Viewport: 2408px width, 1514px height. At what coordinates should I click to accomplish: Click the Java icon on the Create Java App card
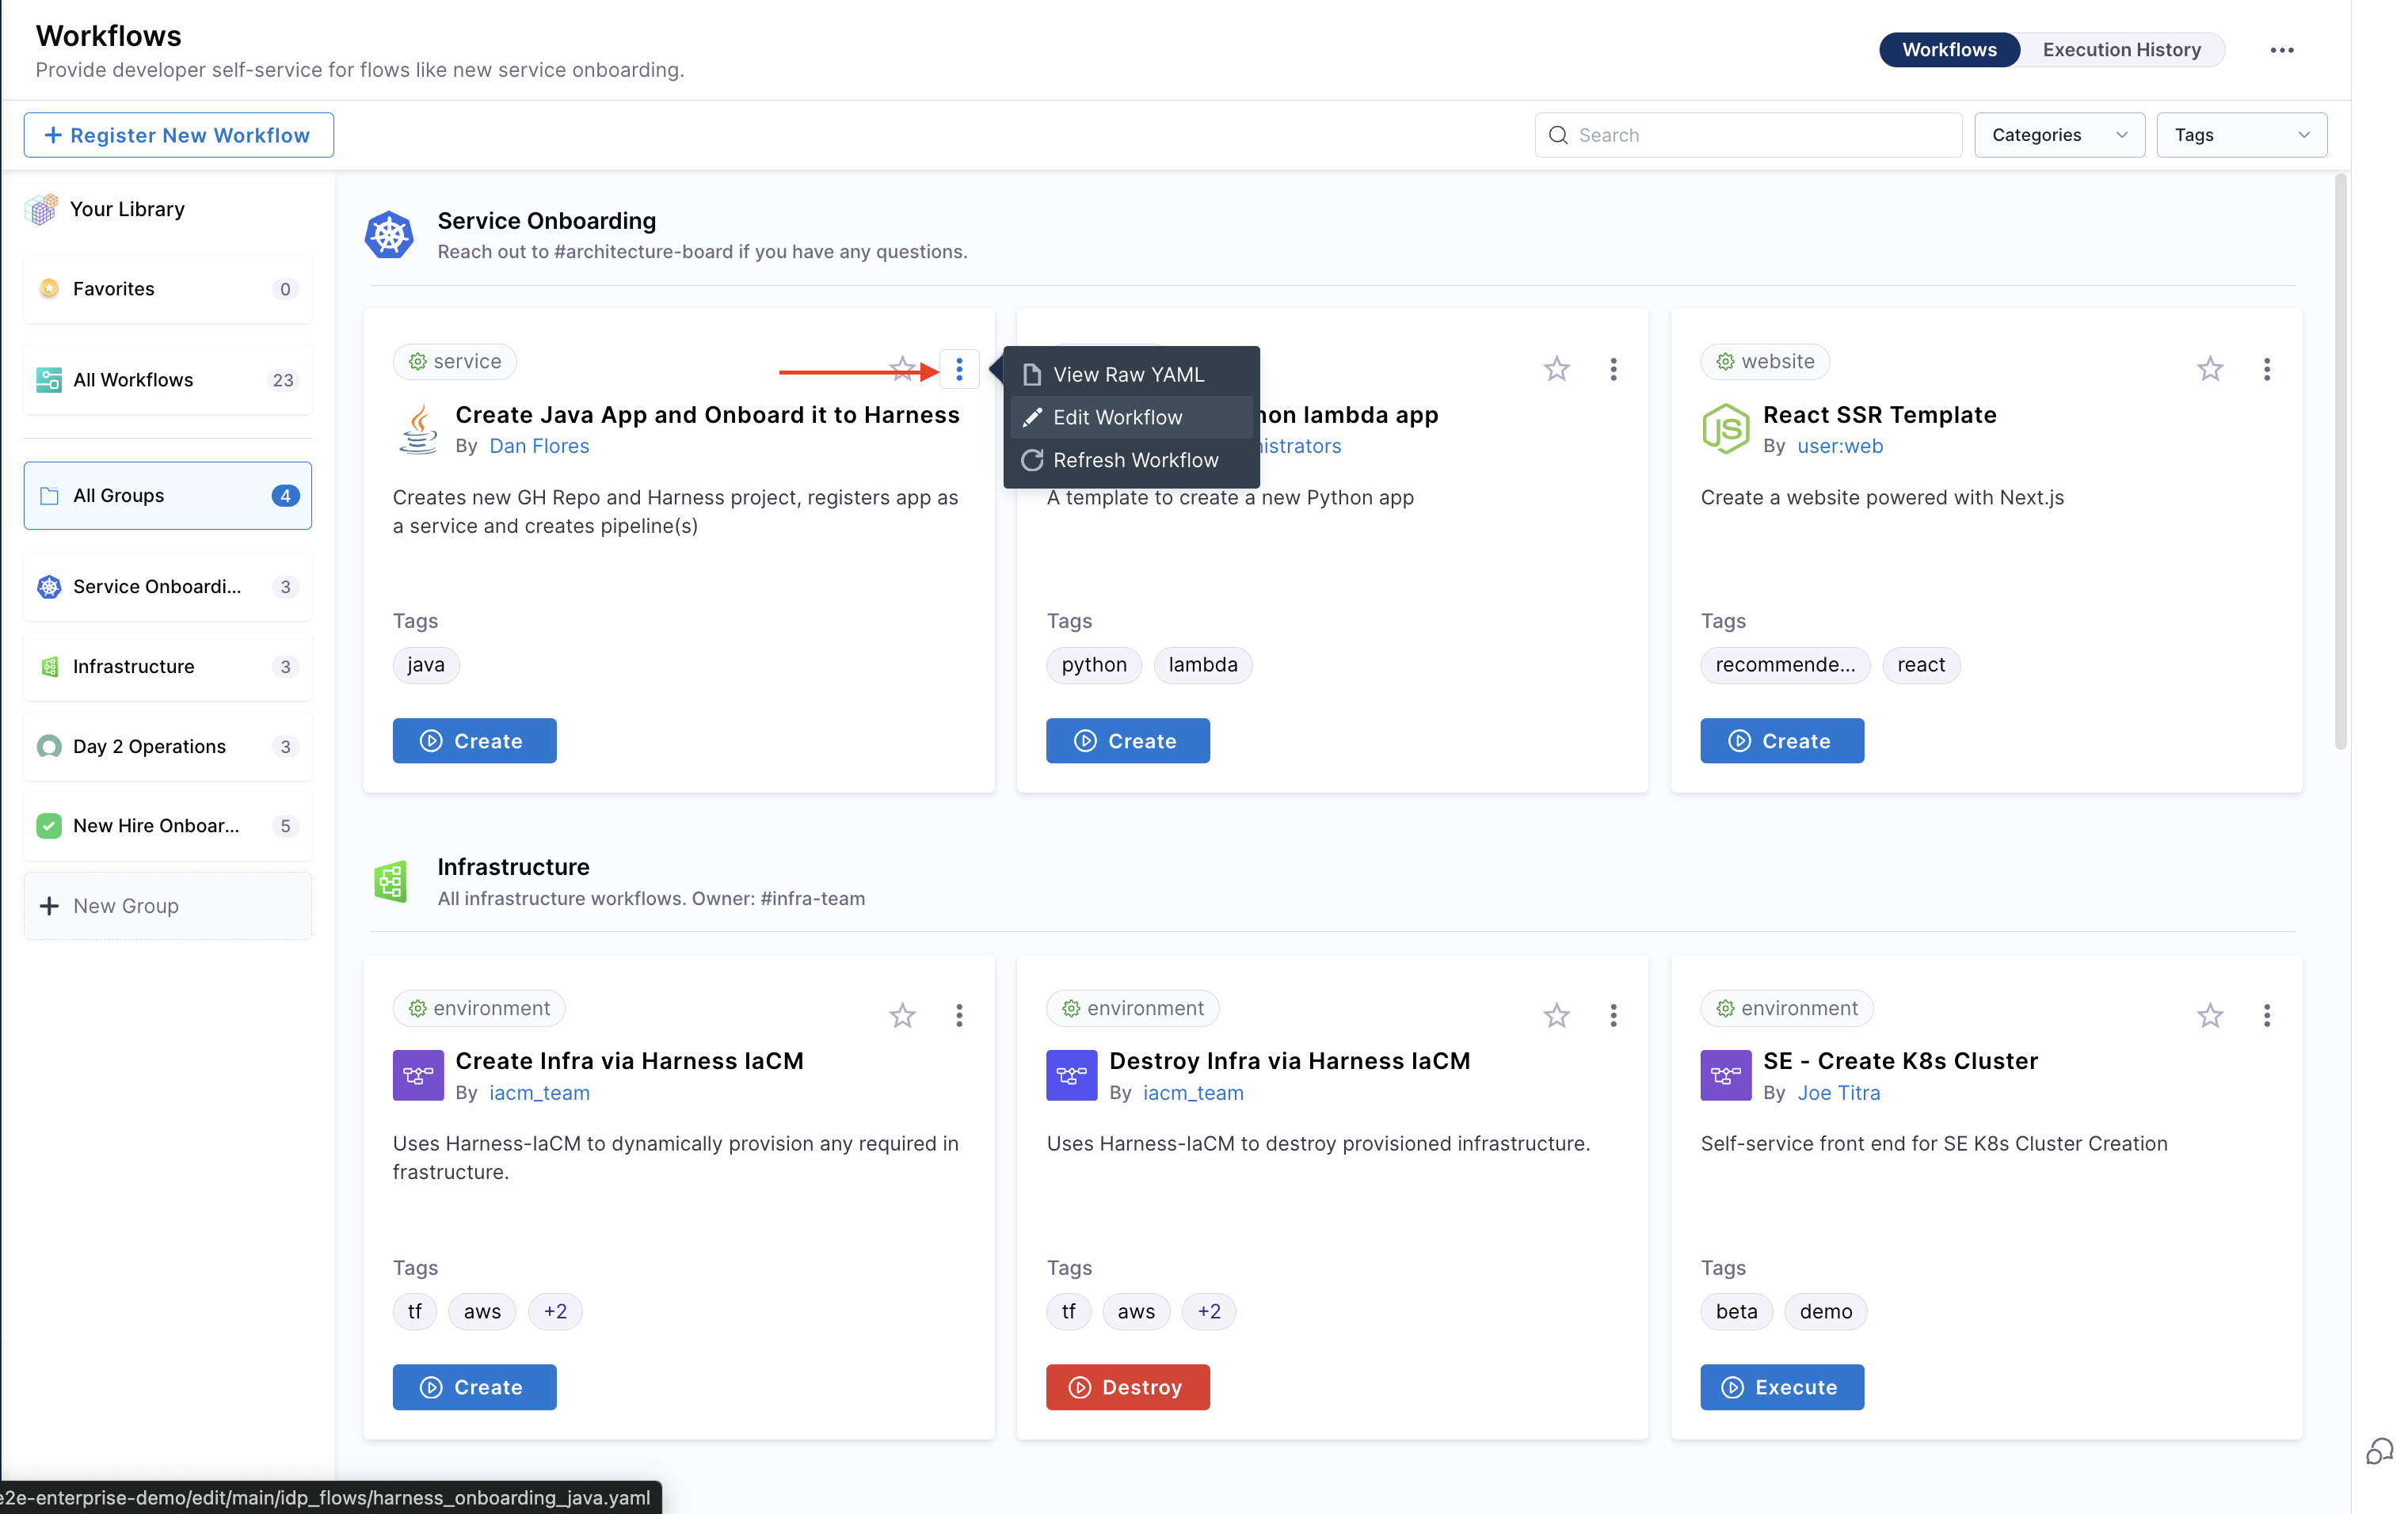click(x=418, y=428)
